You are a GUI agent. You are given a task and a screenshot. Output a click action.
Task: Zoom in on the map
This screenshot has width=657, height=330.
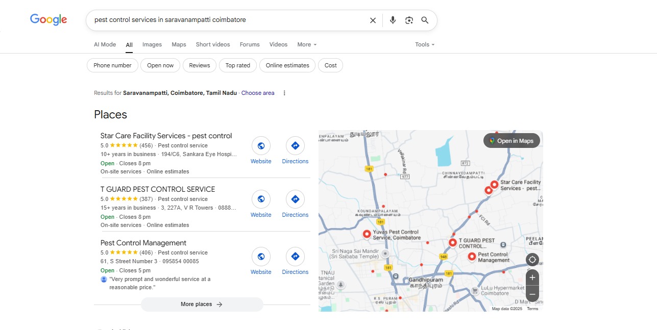tap(532, 277)
